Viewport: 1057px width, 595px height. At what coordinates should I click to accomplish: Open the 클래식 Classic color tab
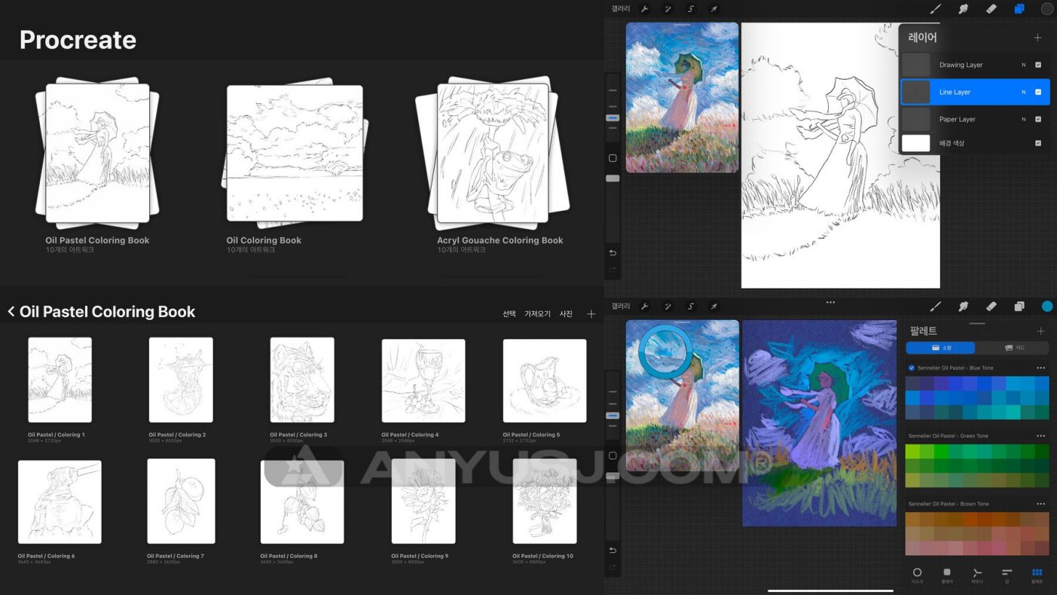coord(947,575)
